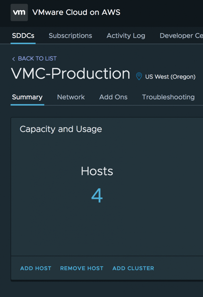Screen dimensions: 203x297
Task: Click the Capacity and Usage heading
Action: tap(61, 129)
